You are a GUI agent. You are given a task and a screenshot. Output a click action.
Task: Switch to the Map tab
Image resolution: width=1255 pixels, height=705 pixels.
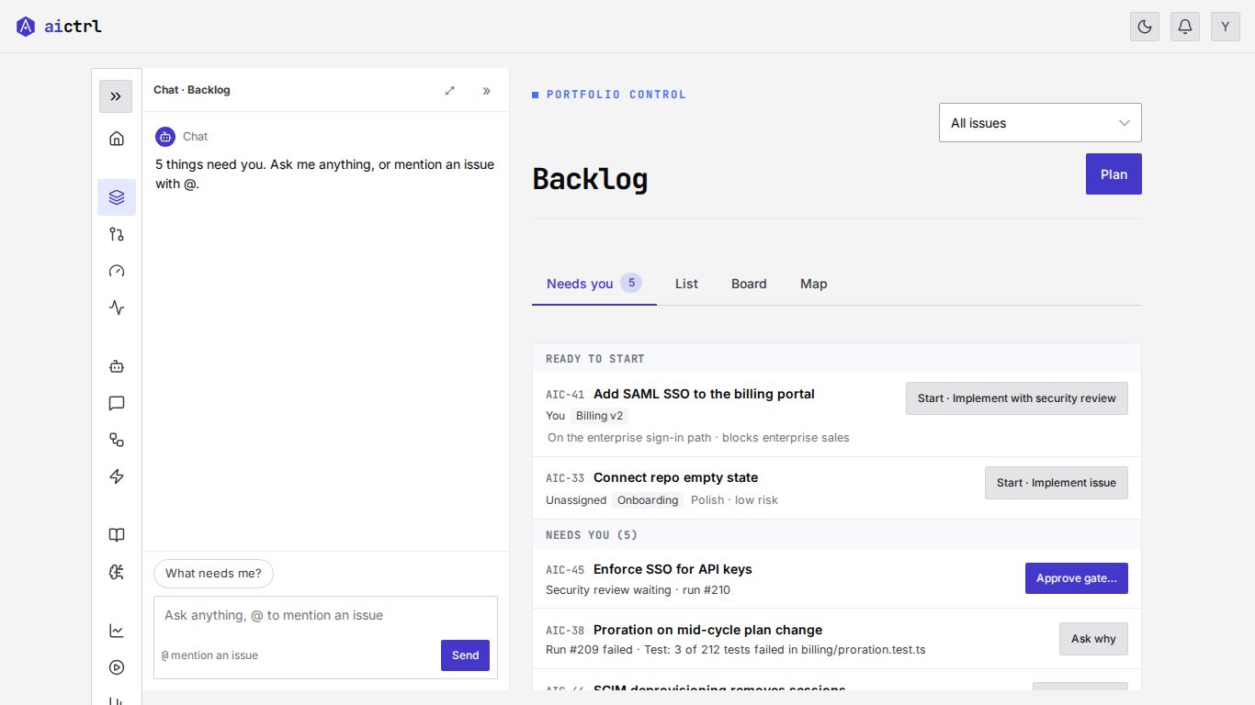coord(814,284)
